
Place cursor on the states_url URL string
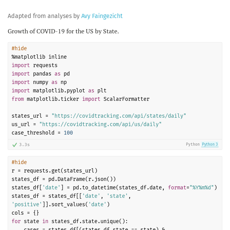(119, 116)
